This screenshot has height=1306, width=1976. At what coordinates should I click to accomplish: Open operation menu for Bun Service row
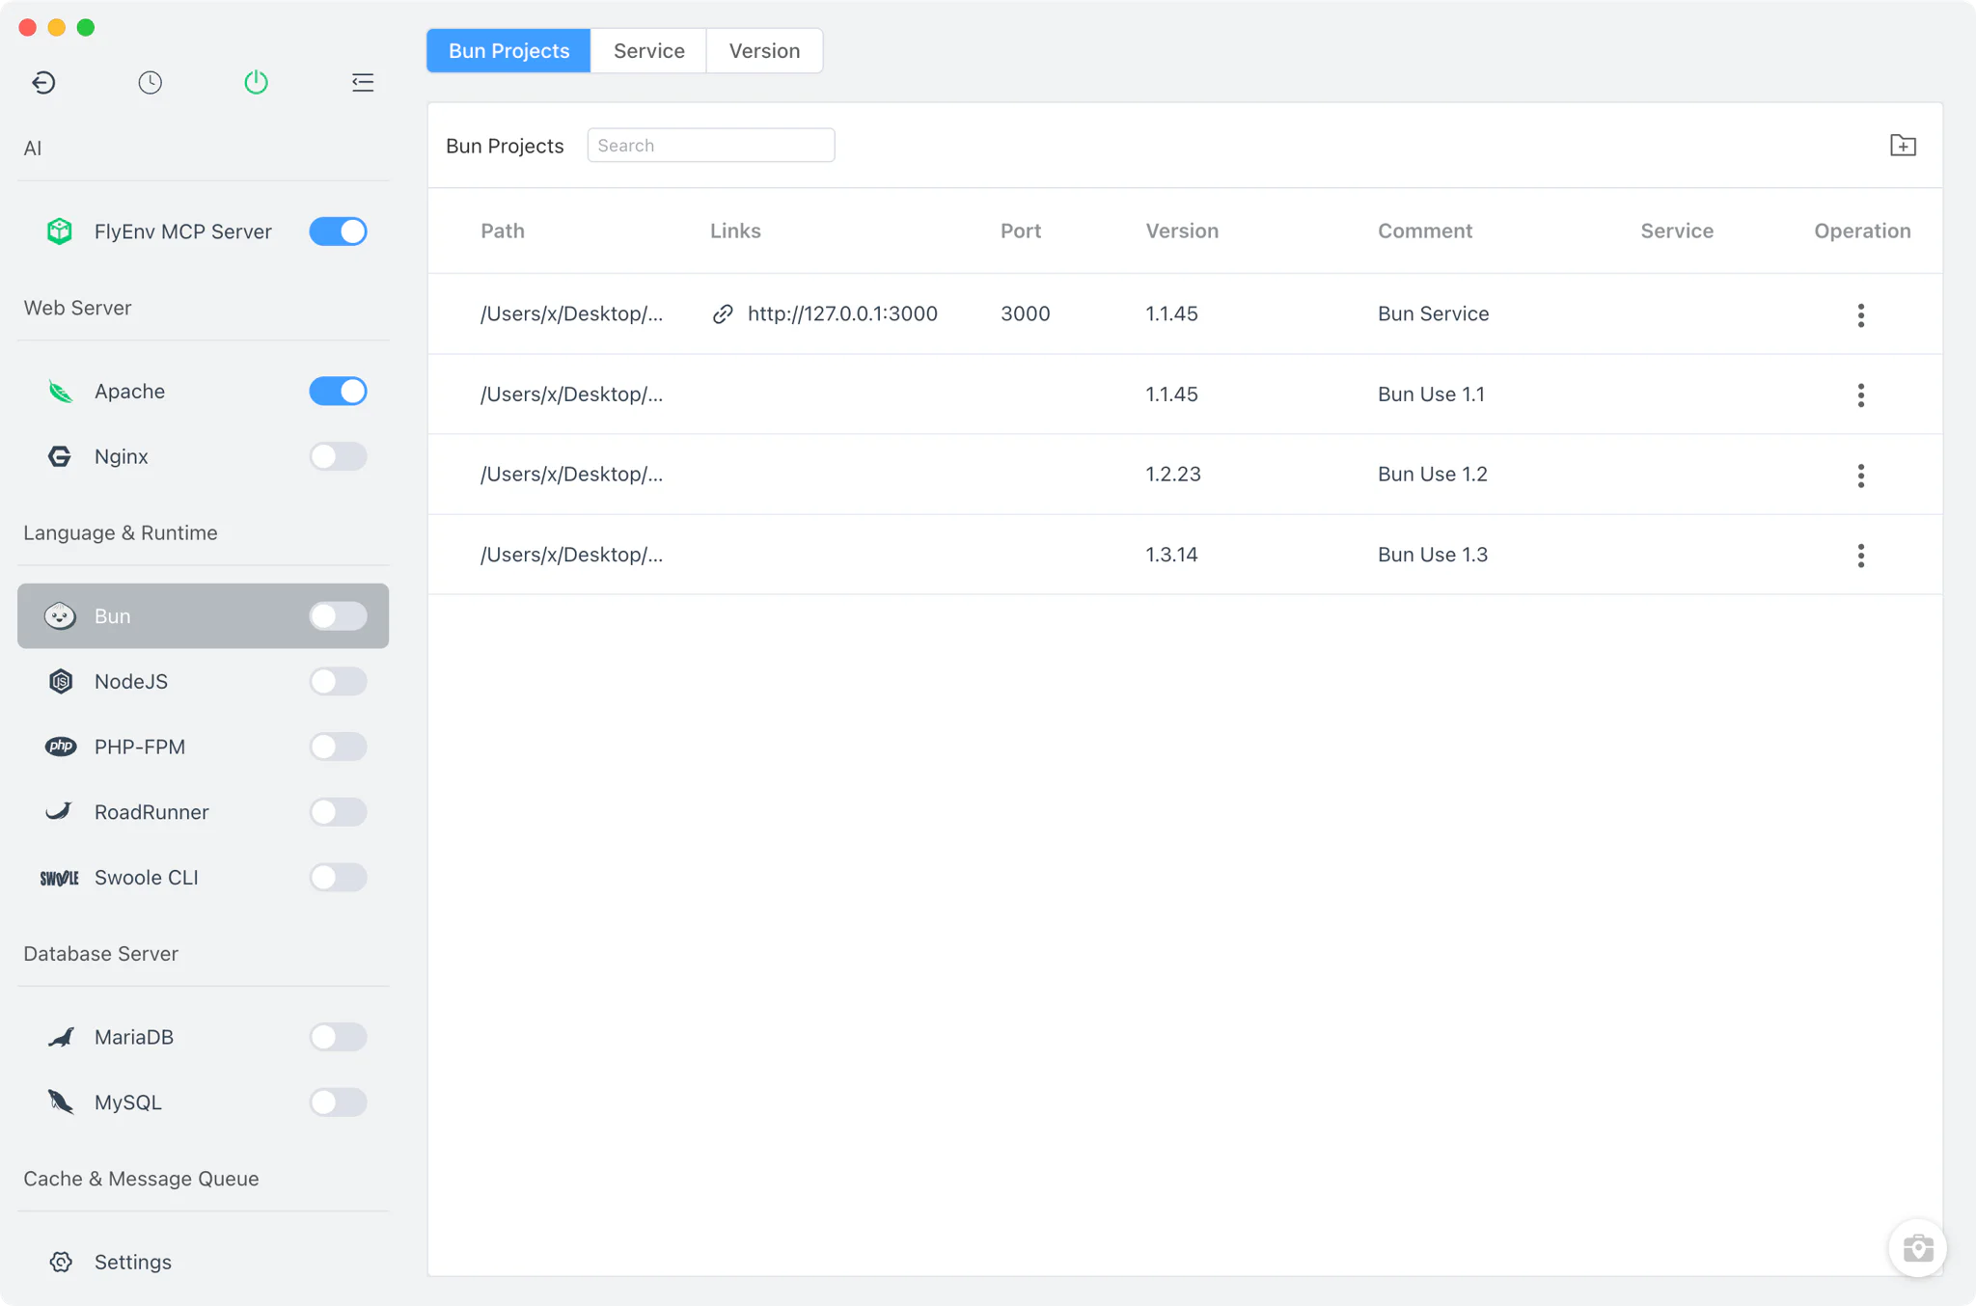coord(1861,314)
